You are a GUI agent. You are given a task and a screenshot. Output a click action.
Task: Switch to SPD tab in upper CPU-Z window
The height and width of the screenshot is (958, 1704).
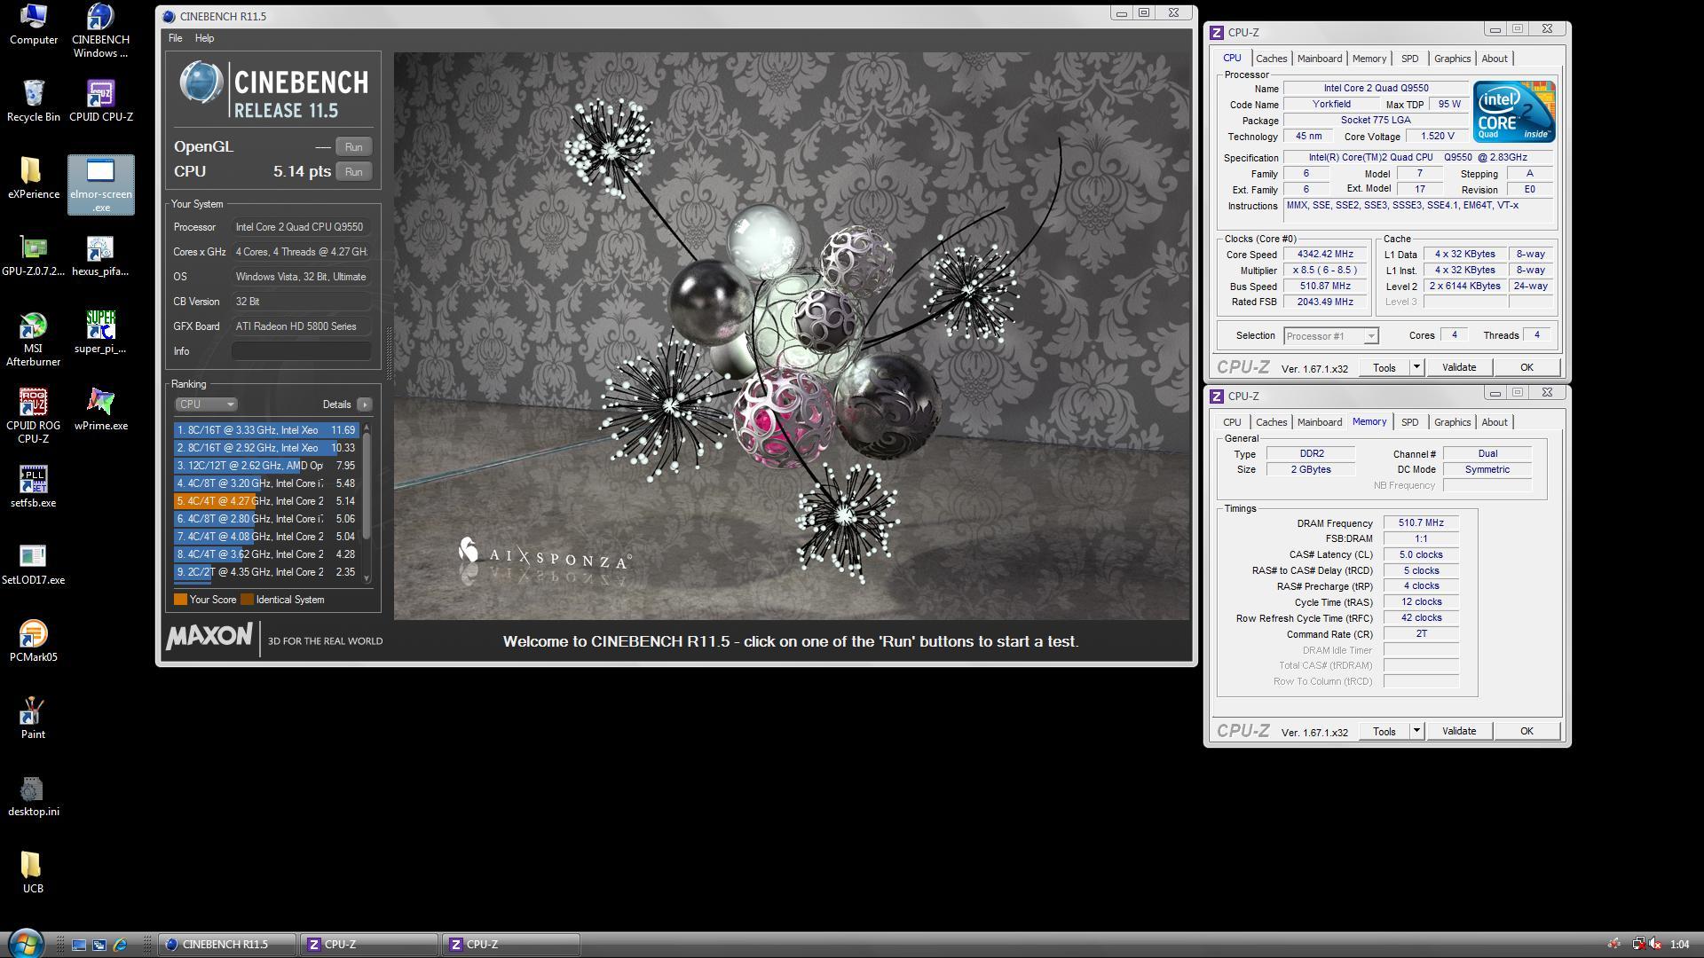point(1409,59)
